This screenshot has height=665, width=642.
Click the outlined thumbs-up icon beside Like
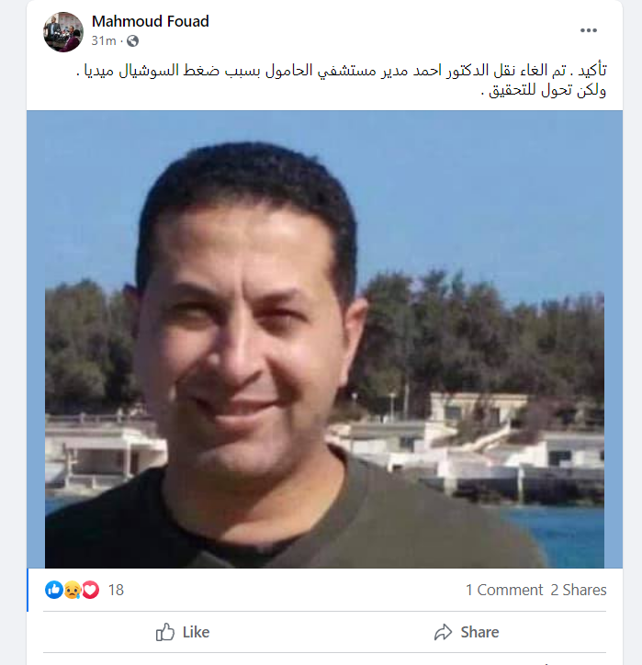tap(165, 632)
